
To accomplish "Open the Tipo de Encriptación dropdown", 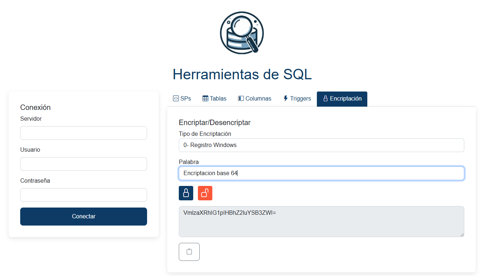I will click(x=321, y=145).
